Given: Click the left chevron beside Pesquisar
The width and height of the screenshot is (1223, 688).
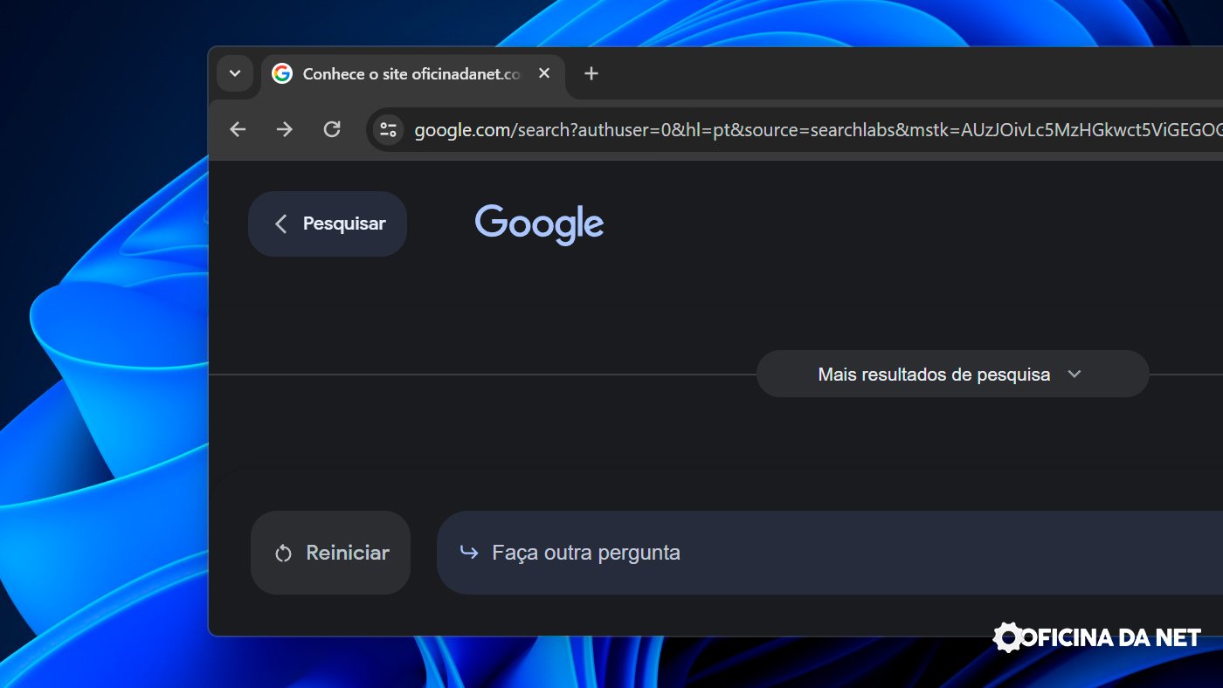Looking at the screenshot, I should [x=280, y=224].
